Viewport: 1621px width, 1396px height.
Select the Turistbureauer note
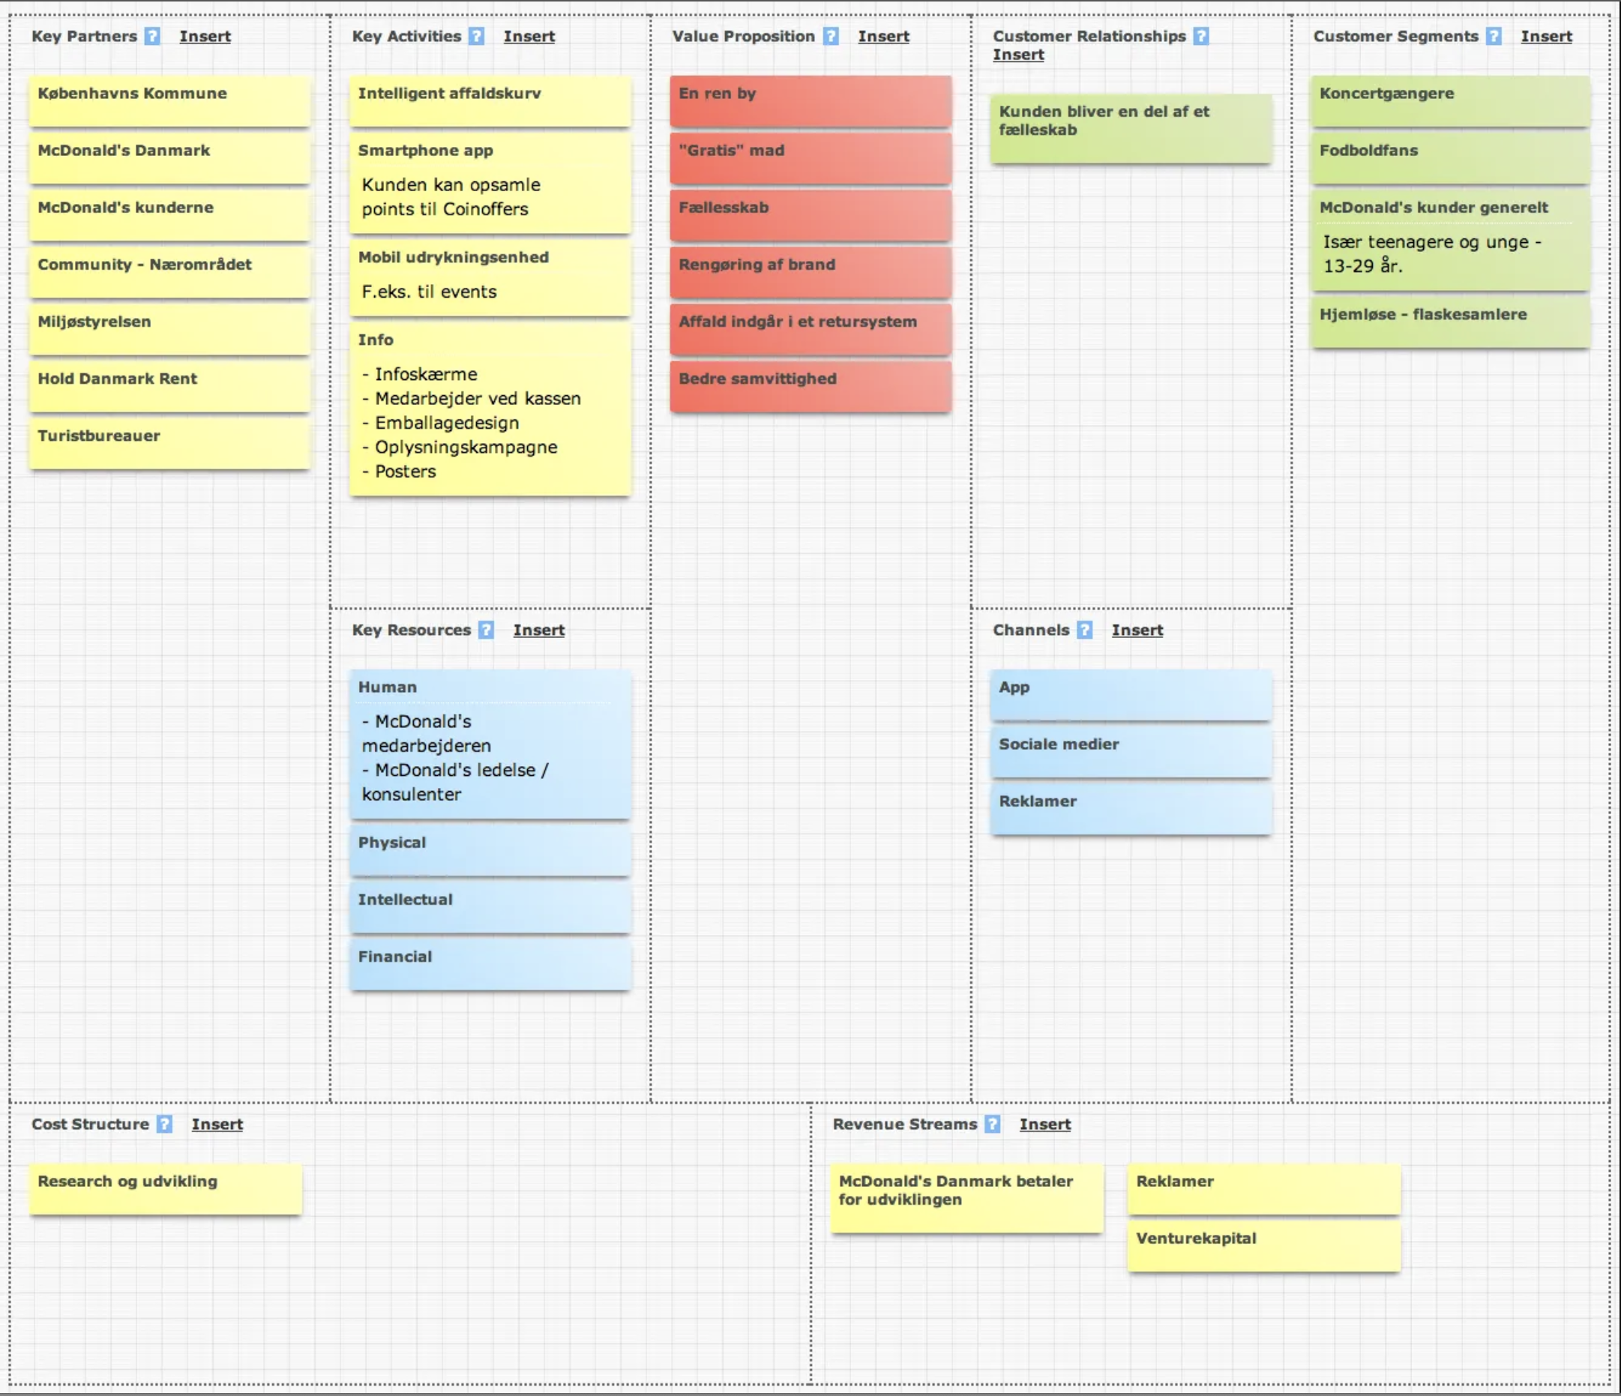(x=169, y=444)
